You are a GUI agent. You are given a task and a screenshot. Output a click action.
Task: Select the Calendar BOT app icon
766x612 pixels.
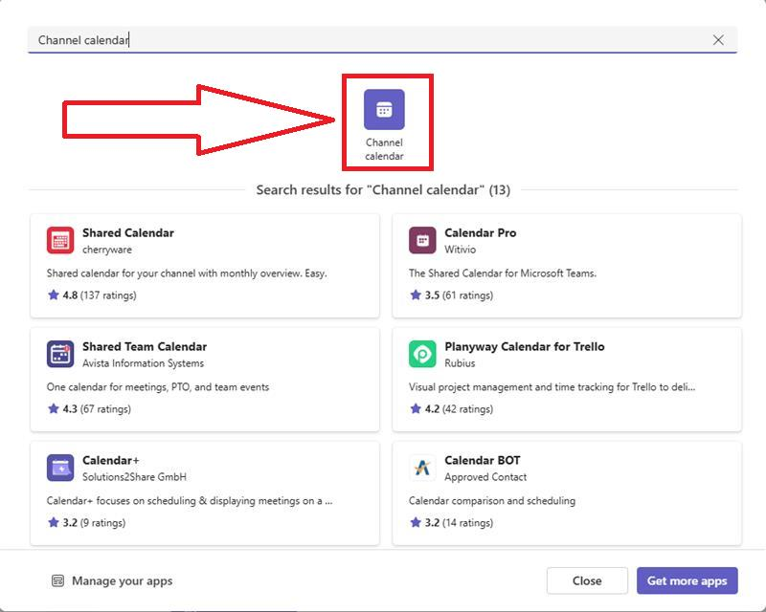click(422, 468)
